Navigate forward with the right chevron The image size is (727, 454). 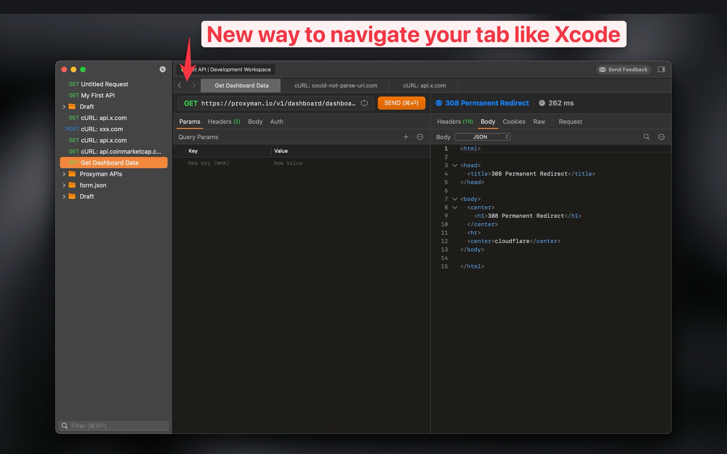click(194, 86)
